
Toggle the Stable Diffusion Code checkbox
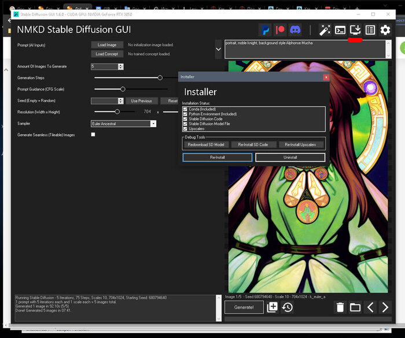185,119
